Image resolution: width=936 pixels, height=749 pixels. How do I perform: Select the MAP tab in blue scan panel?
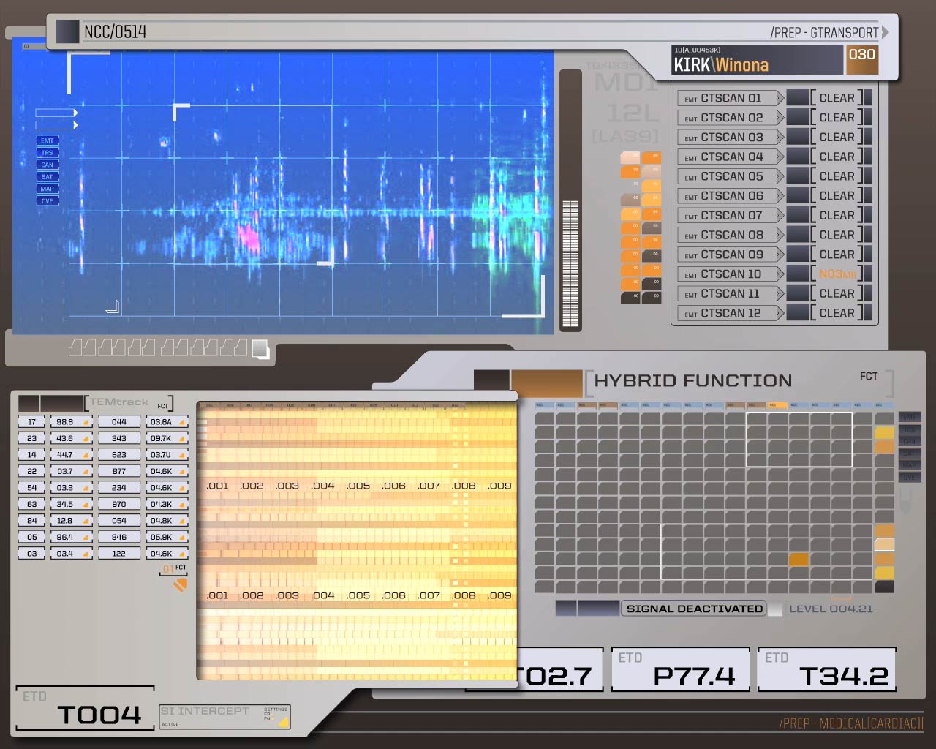pos(47,189)
